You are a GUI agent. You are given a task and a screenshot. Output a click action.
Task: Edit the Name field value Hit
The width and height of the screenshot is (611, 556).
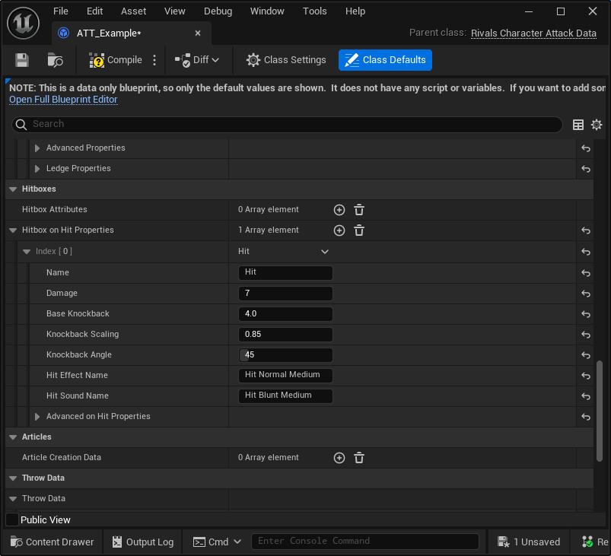(x=285, y=272)
